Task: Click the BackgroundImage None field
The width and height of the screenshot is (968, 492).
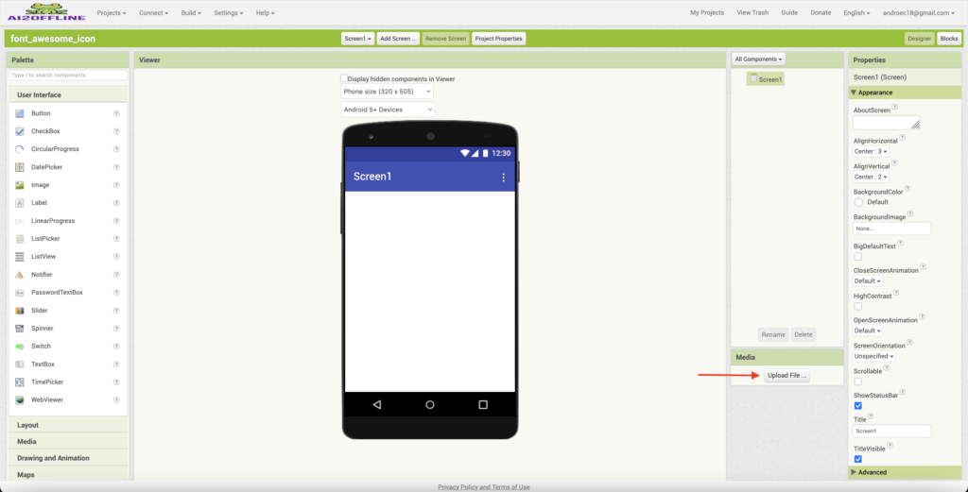Action: point(892,229)
